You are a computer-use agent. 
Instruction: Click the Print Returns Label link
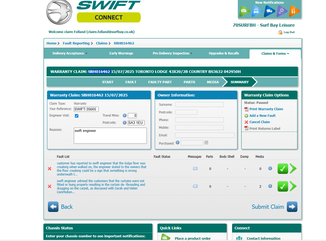coord(265,129)
